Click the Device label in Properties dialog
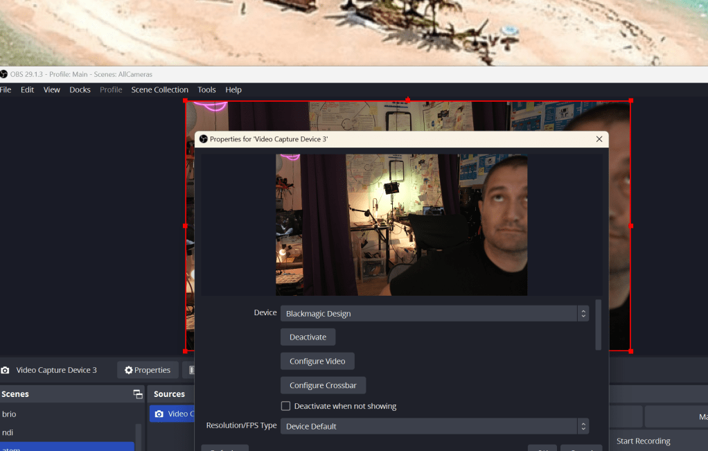This screenshot has height=451, width=708. point(265,312)
